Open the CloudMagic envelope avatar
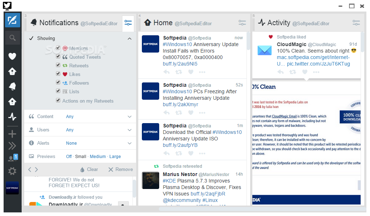Image resolution: width=370 pixels, height=216 pixels. pyautogui.click(x=265, y=50)
